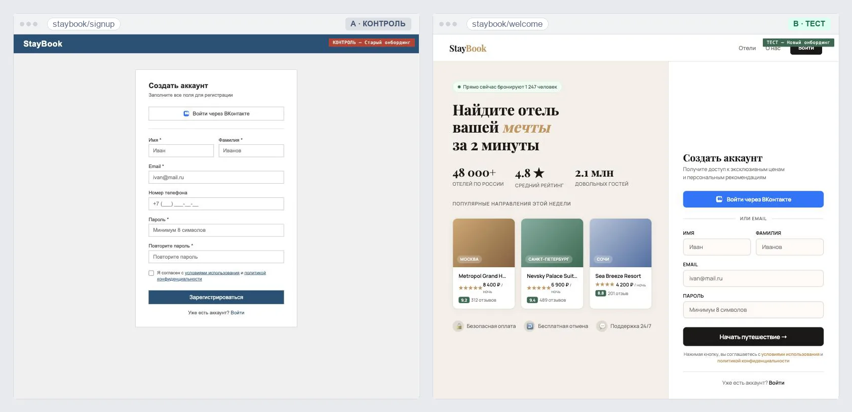
Task: Click the Email field in the control form
Action: pos(216,177)
